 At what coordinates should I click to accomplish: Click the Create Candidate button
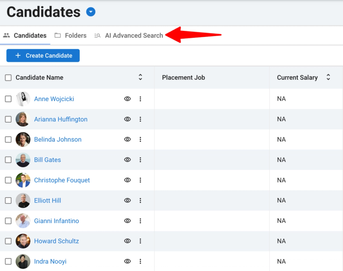43,56
